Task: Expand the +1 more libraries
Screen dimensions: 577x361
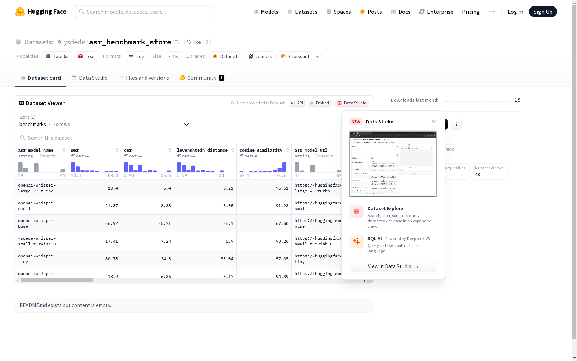Action: point(319,56)
